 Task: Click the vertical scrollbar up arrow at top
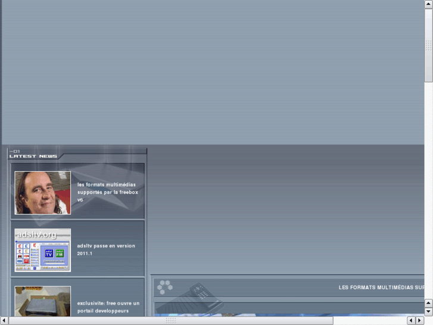coord(429,4)
